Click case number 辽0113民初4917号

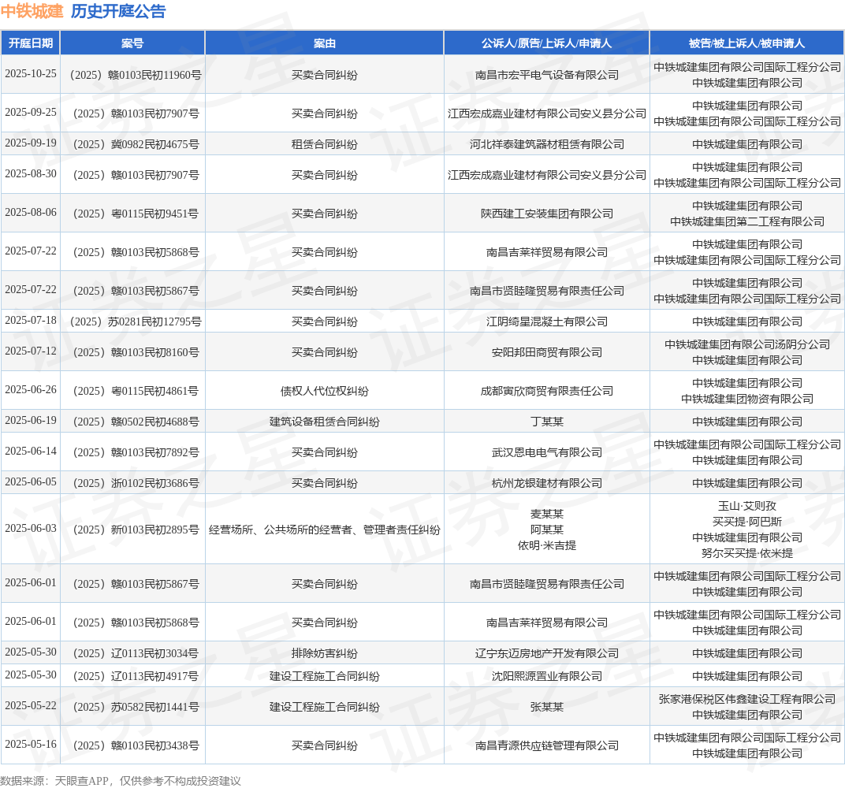[136, 676]
